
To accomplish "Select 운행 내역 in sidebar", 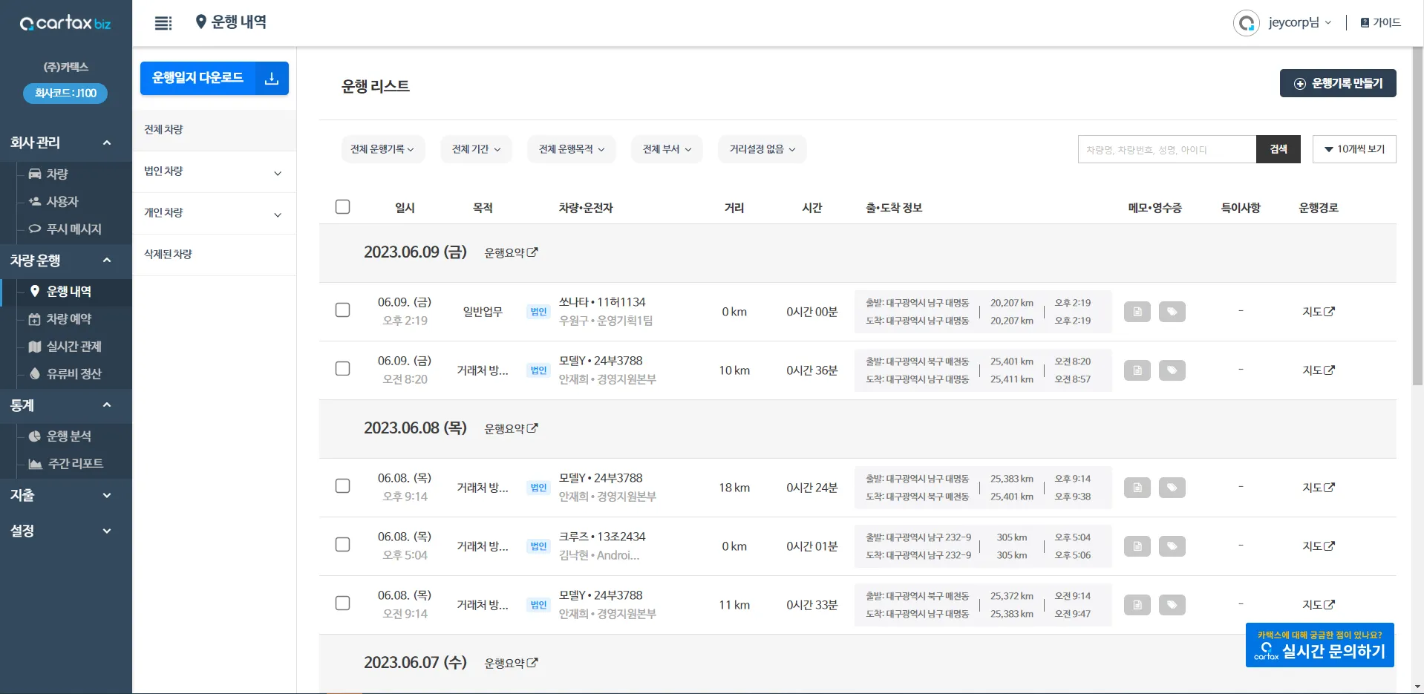I will pos(66,292).
